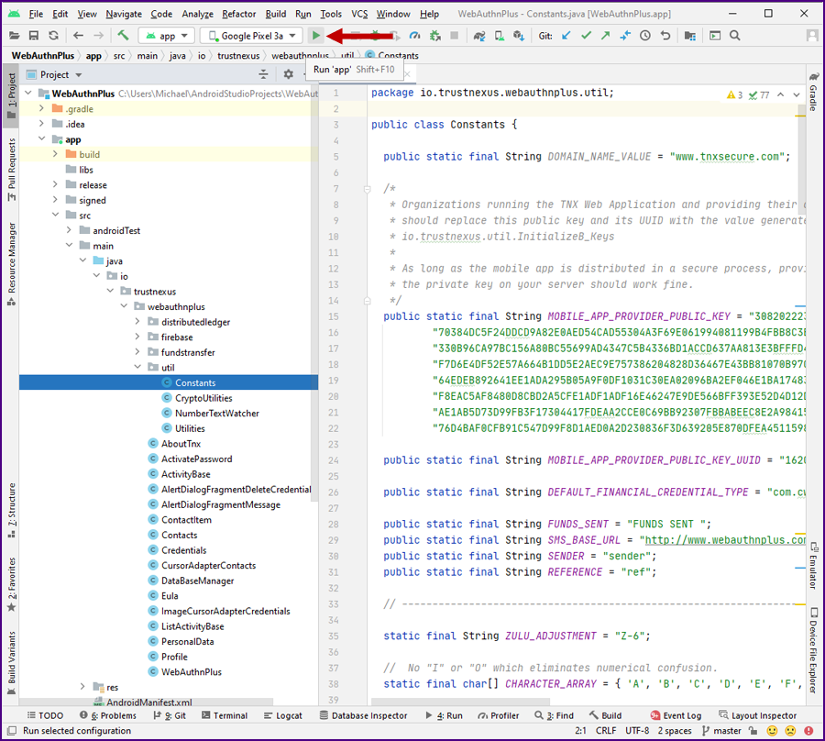Open the Gradle side panel

click(813, 92)
